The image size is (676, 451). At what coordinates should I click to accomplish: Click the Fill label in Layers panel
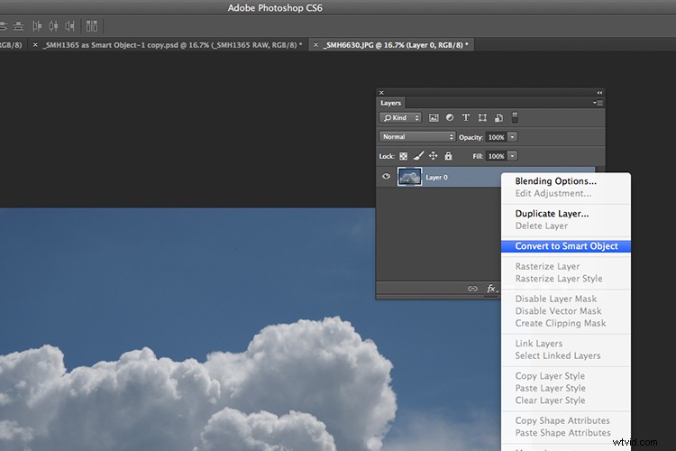coord(478,156)
